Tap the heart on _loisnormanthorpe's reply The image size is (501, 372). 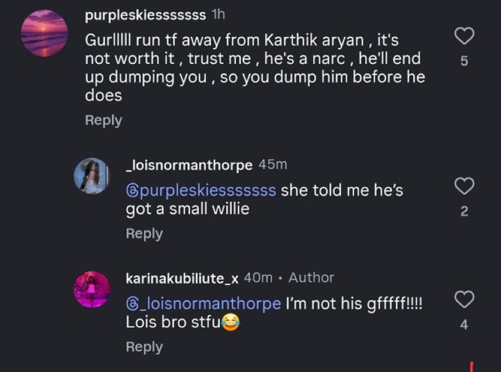click(x=464, y=187)
